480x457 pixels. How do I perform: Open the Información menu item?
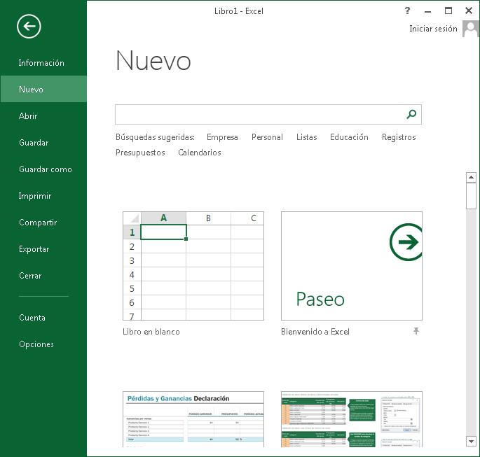pyautogui.click(x=41, y=63)
